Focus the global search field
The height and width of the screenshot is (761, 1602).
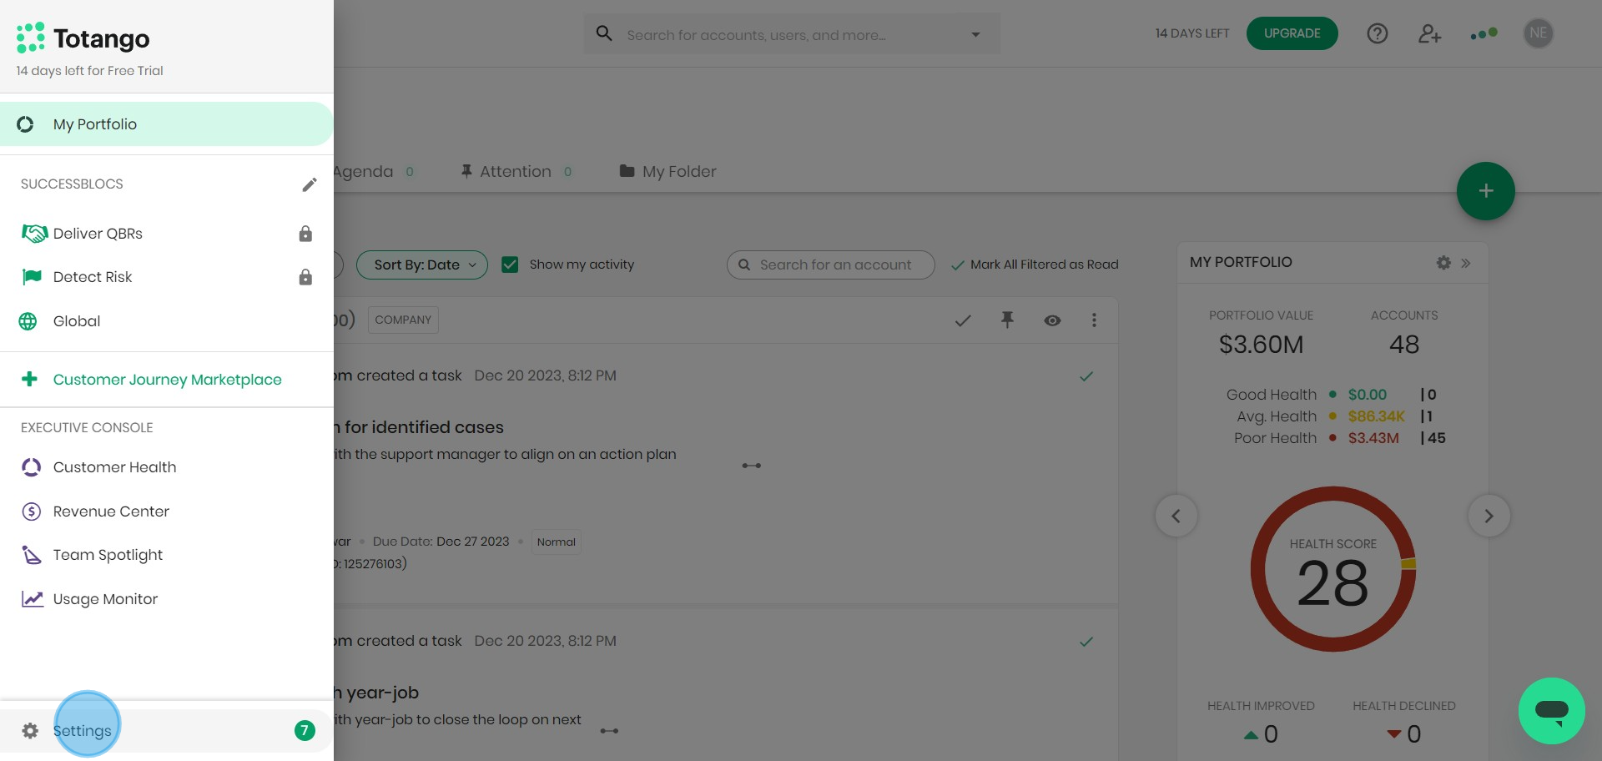click(791, 35)
